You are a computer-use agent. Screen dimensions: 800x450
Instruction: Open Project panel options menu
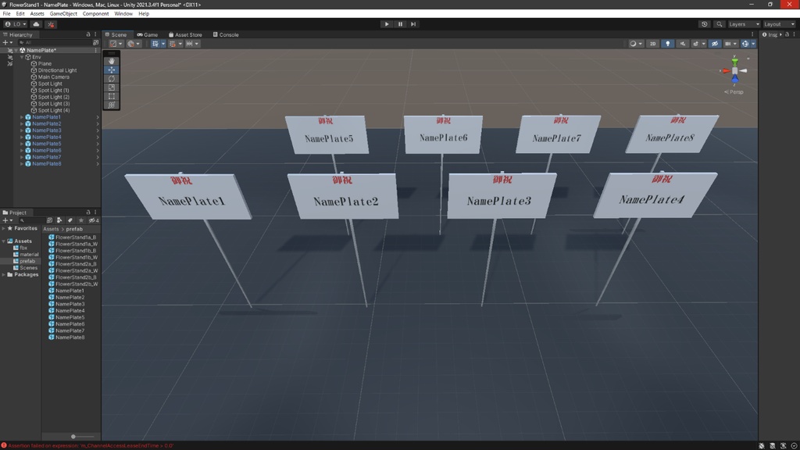click(95, 212)
